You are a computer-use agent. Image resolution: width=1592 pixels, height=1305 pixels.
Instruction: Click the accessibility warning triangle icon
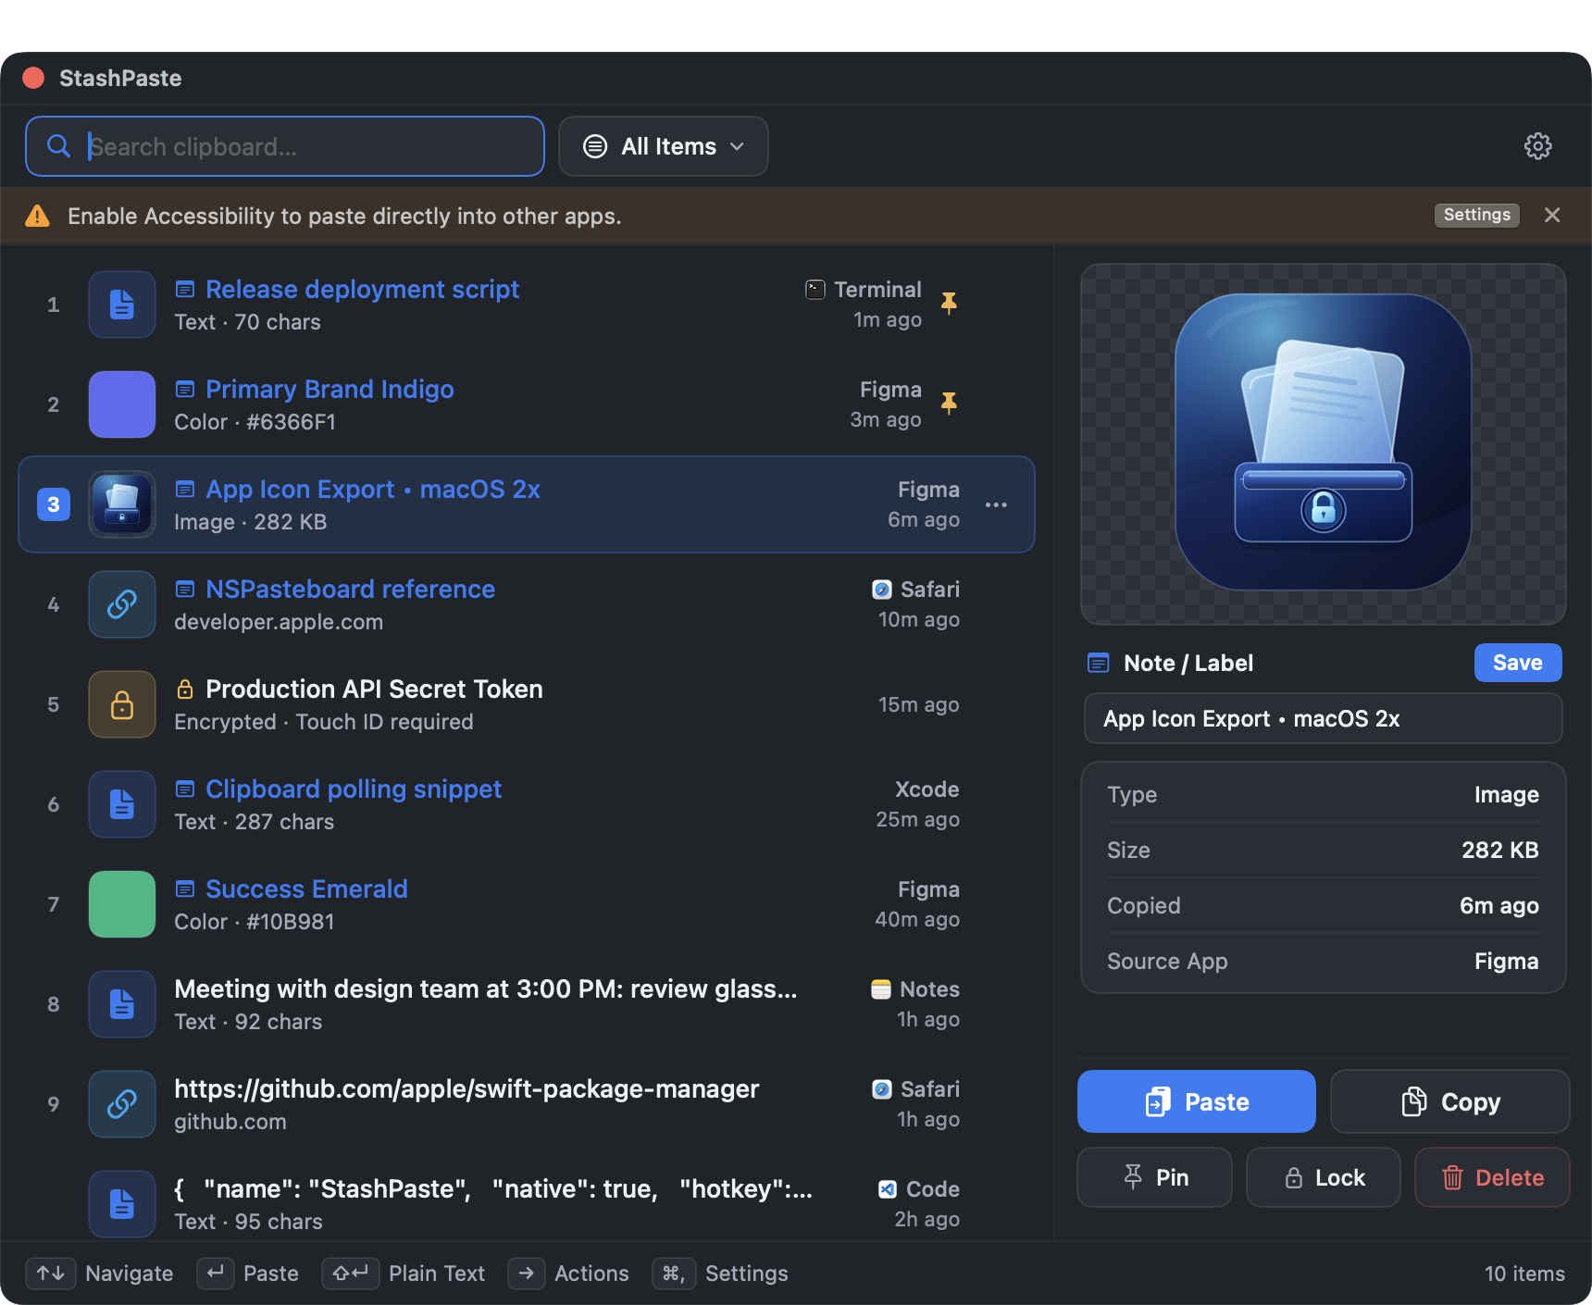click(37, 216)
